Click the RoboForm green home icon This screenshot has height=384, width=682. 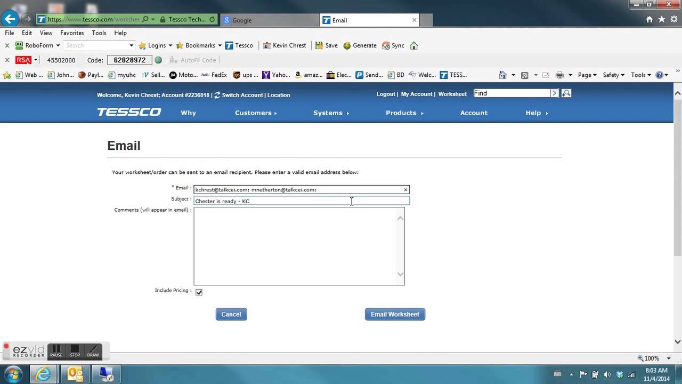pyautogui.click(x=414, y=45)
